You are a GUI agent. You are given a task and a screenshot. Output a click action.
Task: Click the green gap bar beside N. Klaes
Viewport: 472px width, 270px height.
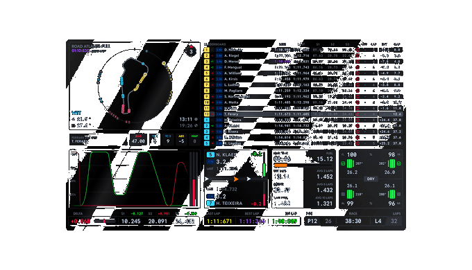(x=264, y=170)
